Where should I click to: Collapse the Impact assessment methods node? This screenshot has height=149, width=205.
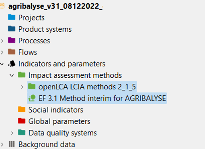(12, 75)
